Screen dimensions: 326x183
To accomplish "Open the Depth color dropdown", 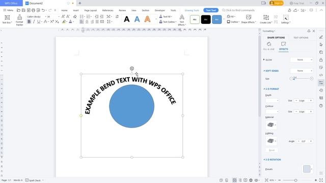I will click(x=272, y=101).
